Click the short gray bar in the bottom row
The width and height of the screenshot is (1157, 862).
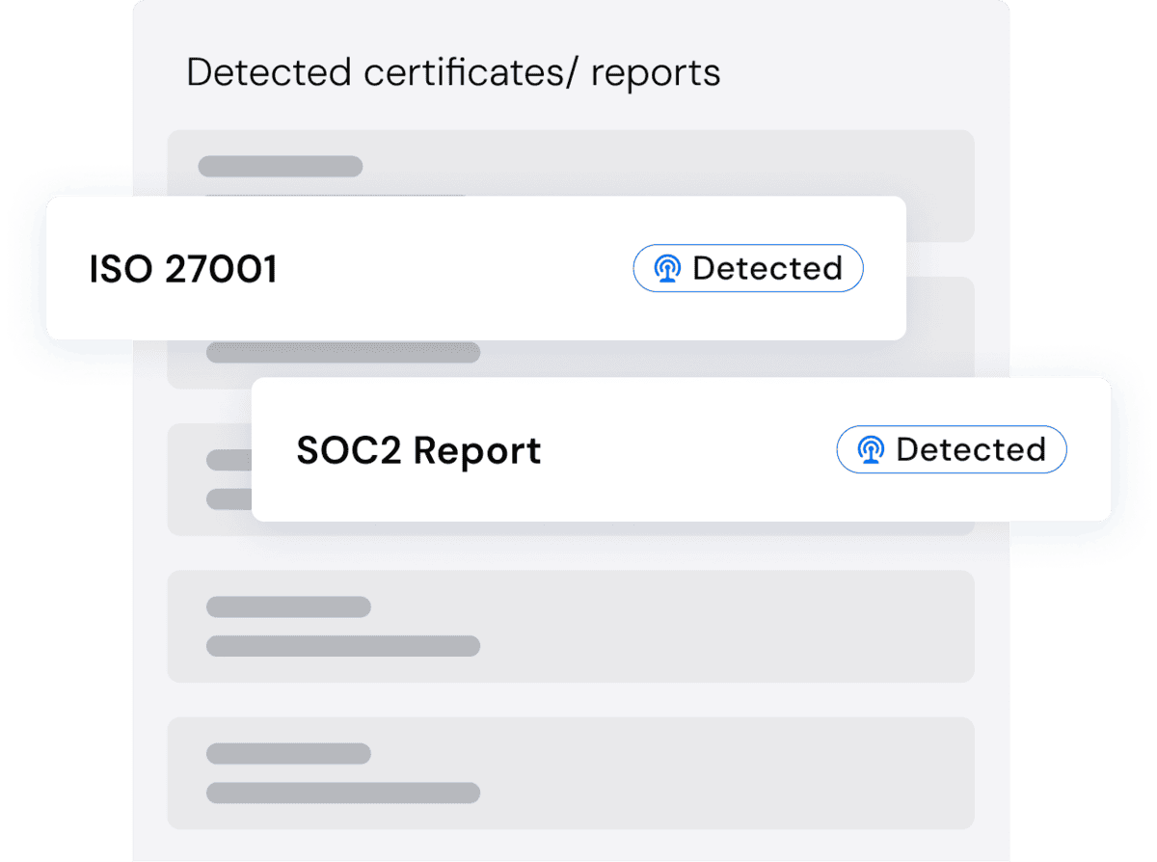(288, 753)
